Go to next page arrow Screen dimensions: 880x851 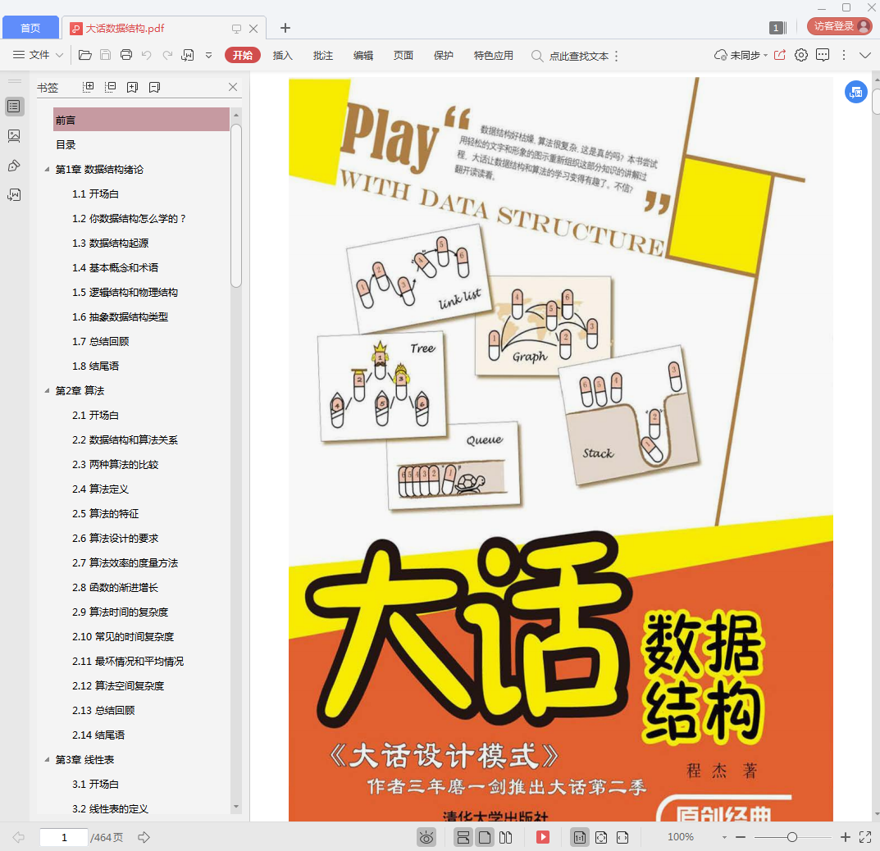click(144, 837)
